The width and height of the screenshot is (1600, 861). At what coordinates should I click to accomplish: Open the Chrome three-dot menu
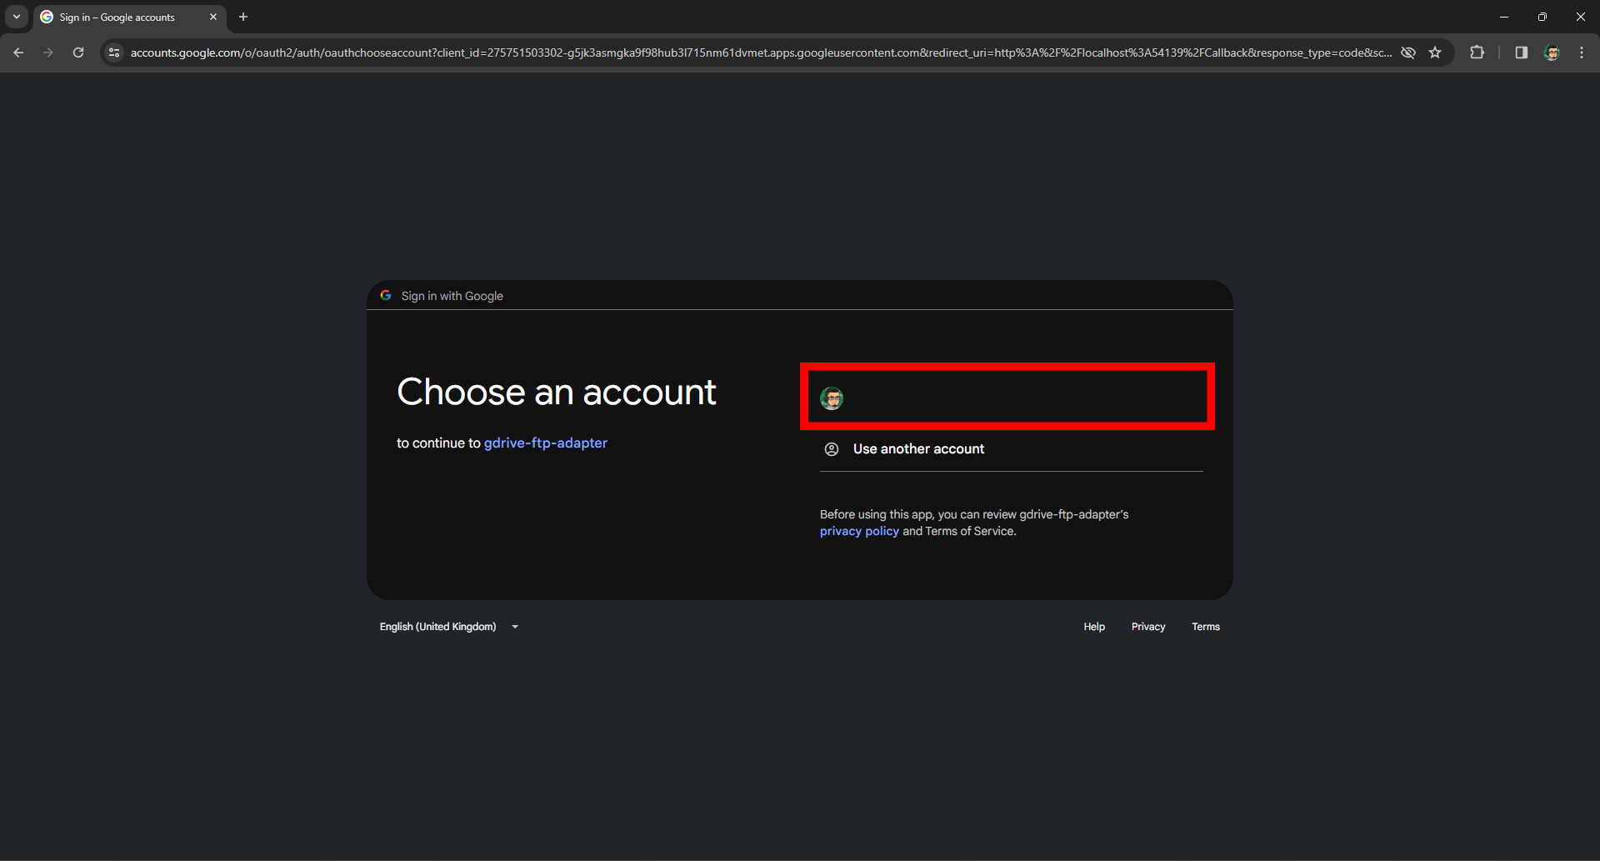click(1582, 53)
